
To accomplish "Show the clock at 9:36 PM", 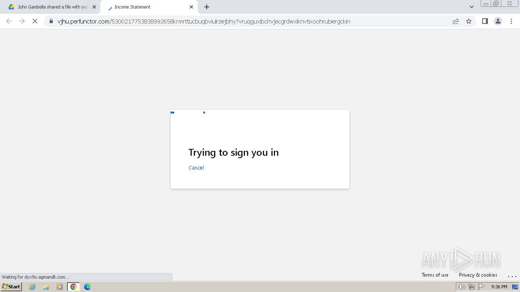I will pyautogui.click(x=499, y=287).
